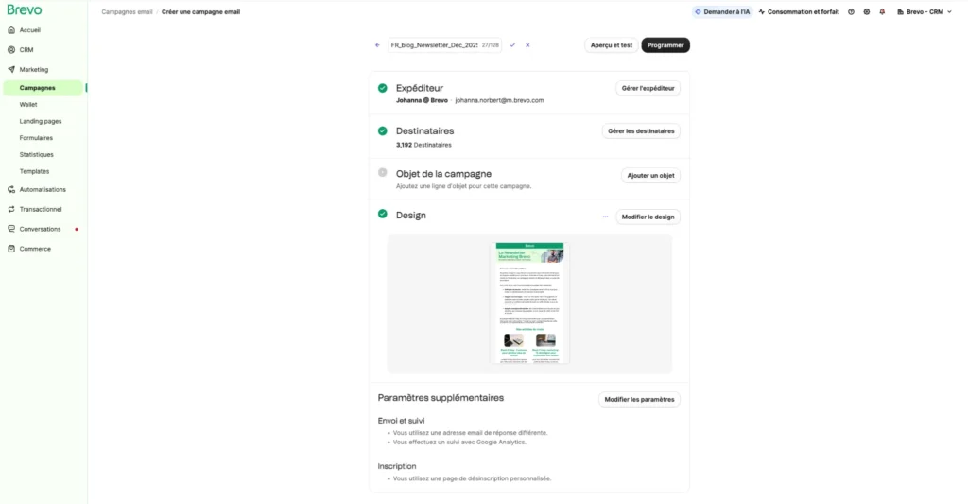Open the help icon in top bar
Viewport: 968px width, 504px height.
coord(851,12)
